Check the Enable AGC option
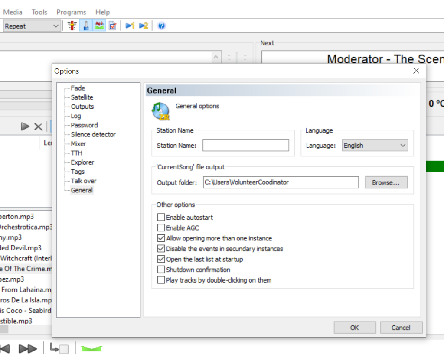Viewport: 444px width, 354px height. (161, 228)
